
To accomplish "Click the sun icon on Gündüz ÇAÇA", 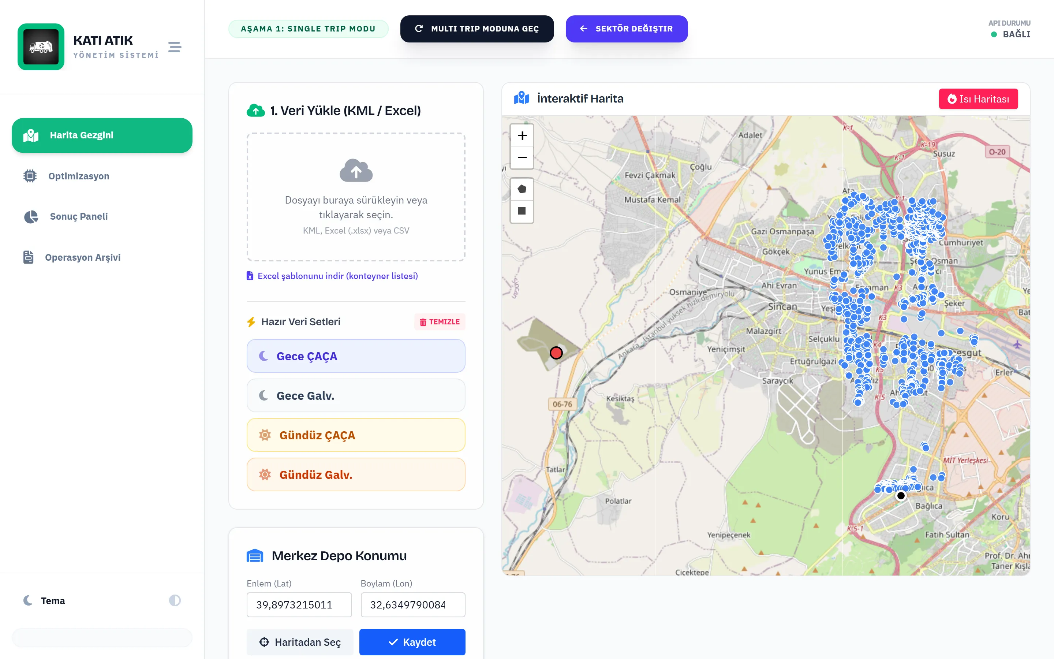I will (265, 435).
